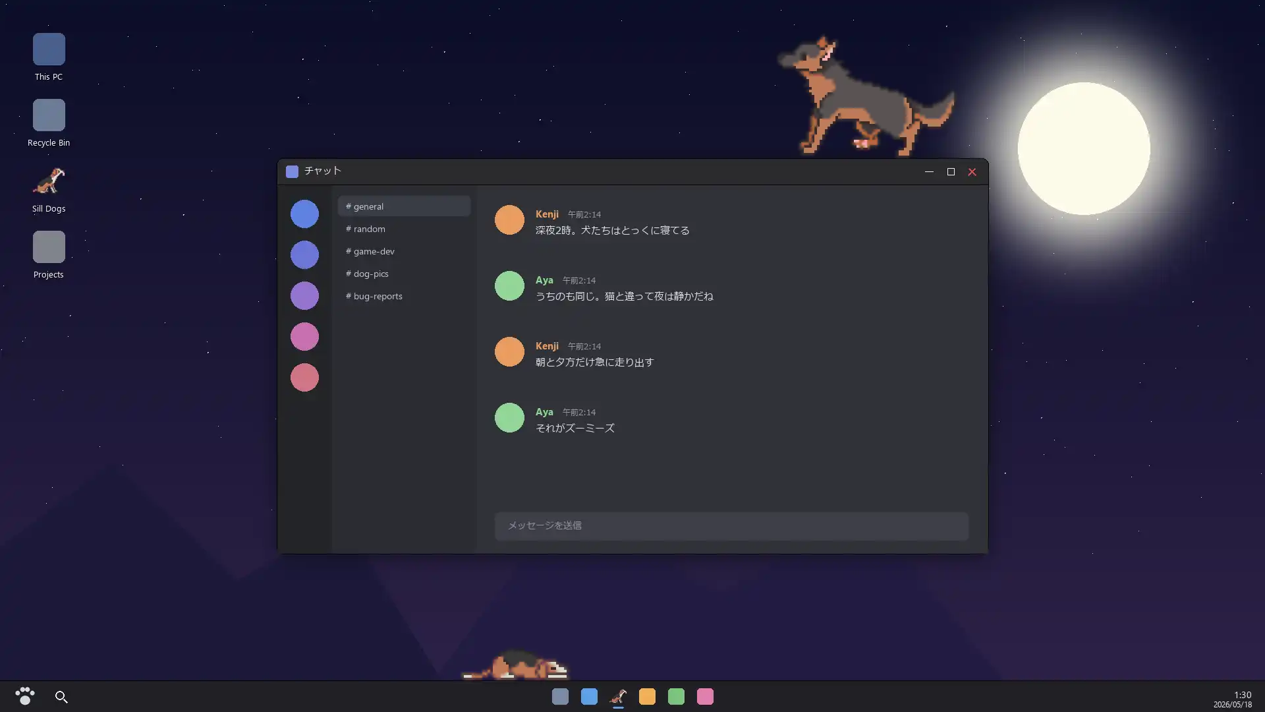Minimize the チャット window

click(x=929, y=171)
